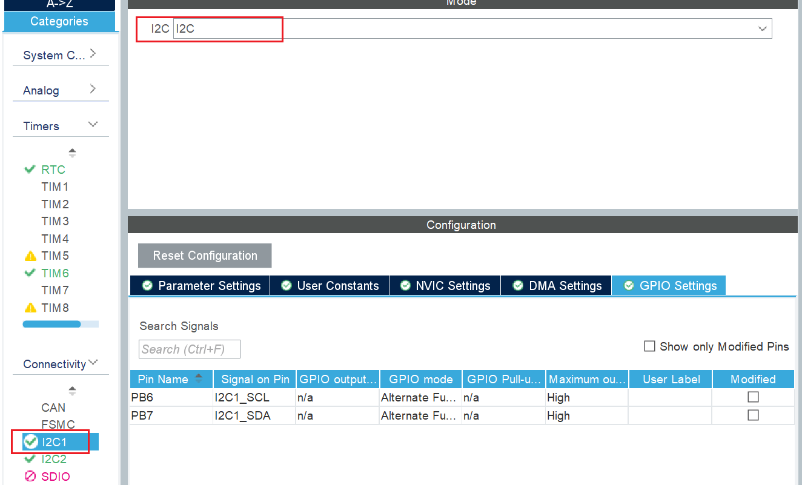Select the SDIO peripheral

tap(56, 477)
